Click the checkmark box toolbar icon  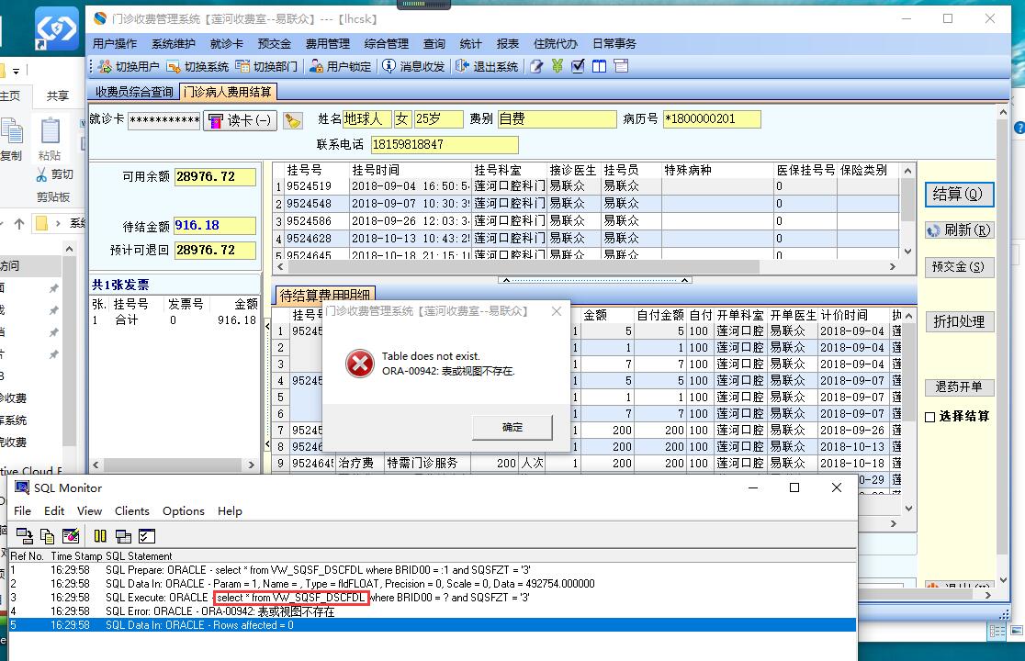tap(578, 66)
